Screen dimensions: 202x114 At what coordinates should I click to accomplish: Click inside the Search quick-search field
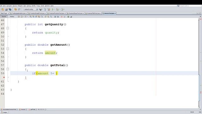[x=191, y=6]
